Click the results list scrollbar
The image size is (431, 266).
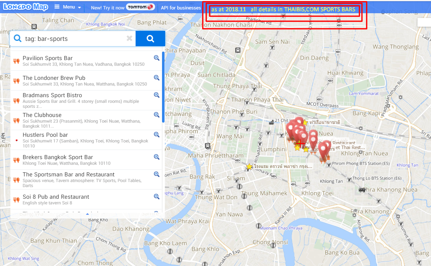click(163, 87)
